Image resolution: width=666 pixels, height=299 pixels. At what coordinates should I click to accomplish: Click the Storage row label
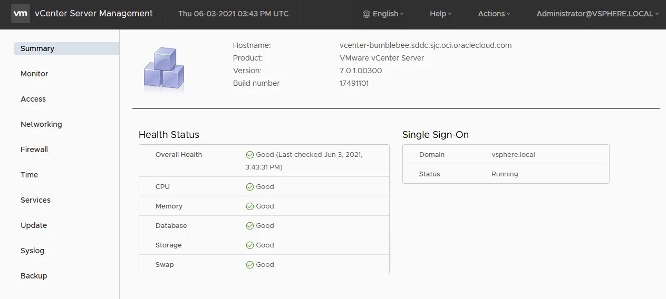click(x=169, y=245)
